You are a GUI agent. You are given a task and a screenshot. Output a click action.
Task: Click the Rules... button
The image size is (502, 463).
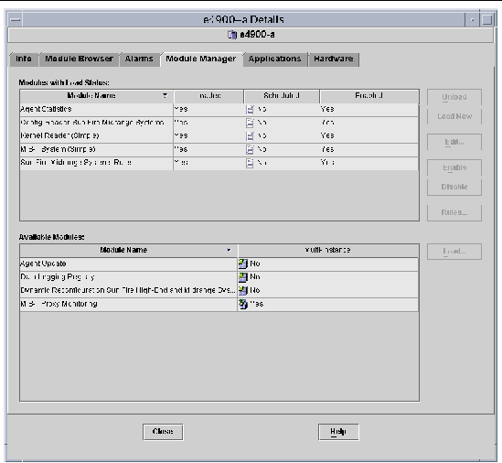tap(454, 212)
